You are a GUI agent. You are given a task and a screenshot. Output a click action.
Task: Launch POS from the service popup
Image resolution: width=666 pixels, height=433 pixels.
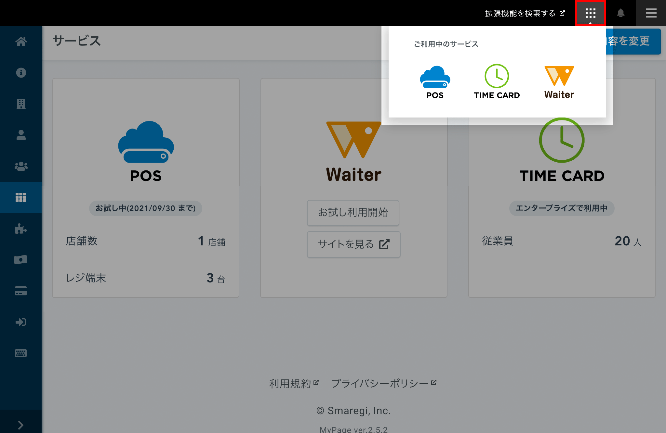435,82
